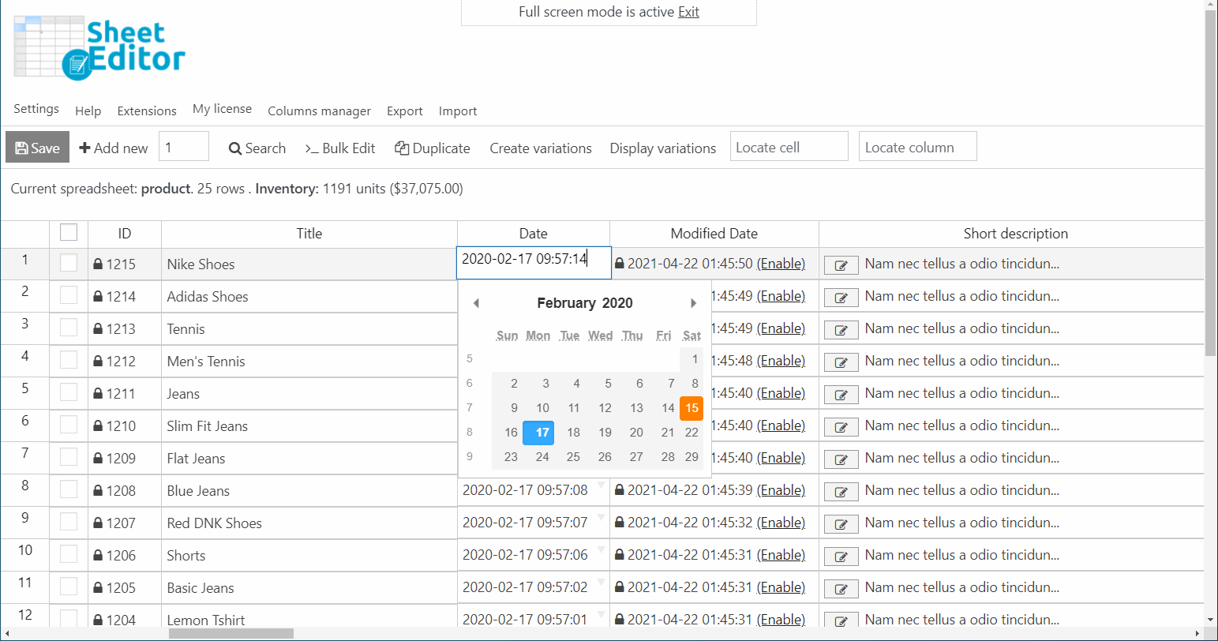Open short description editor for Flat Jeans
Screen dimensions: 1218x641
pyautogui.click(x=841, y=459)
